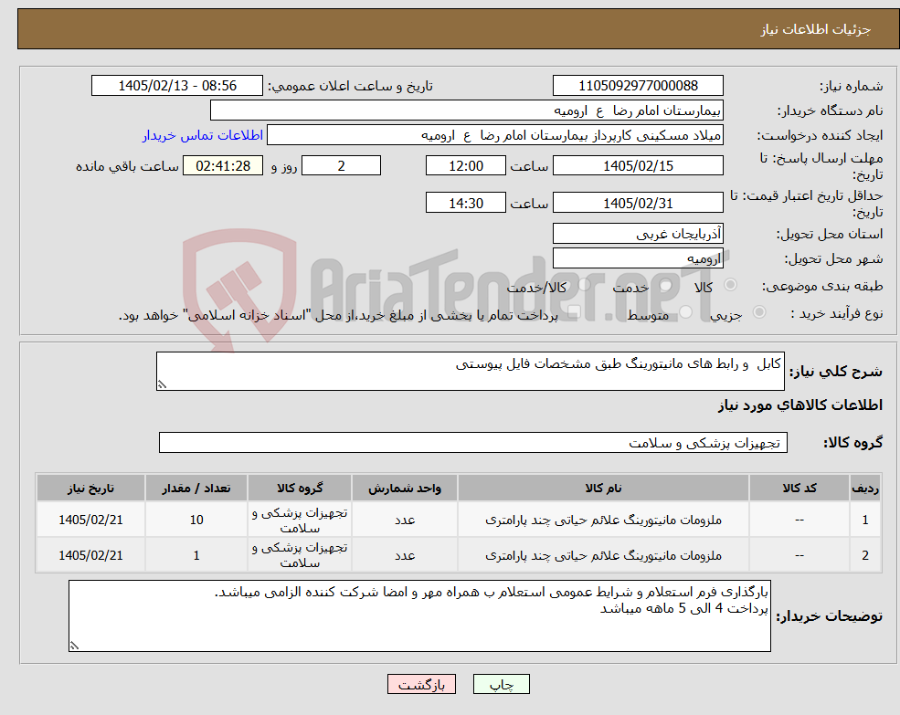The width and height of the screenshot is (900, 715).
Task: Click row 2 unit عدد cell
Action: click(x=405, y=555)
